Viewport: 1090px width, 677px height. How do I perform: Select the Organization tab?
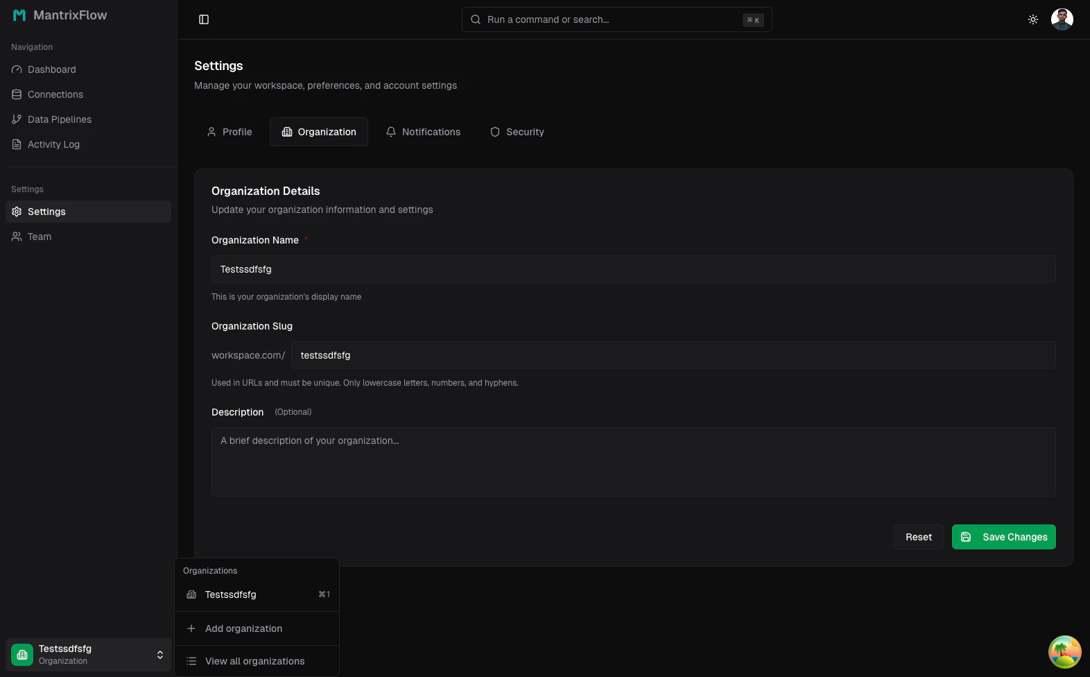point(319,132)
